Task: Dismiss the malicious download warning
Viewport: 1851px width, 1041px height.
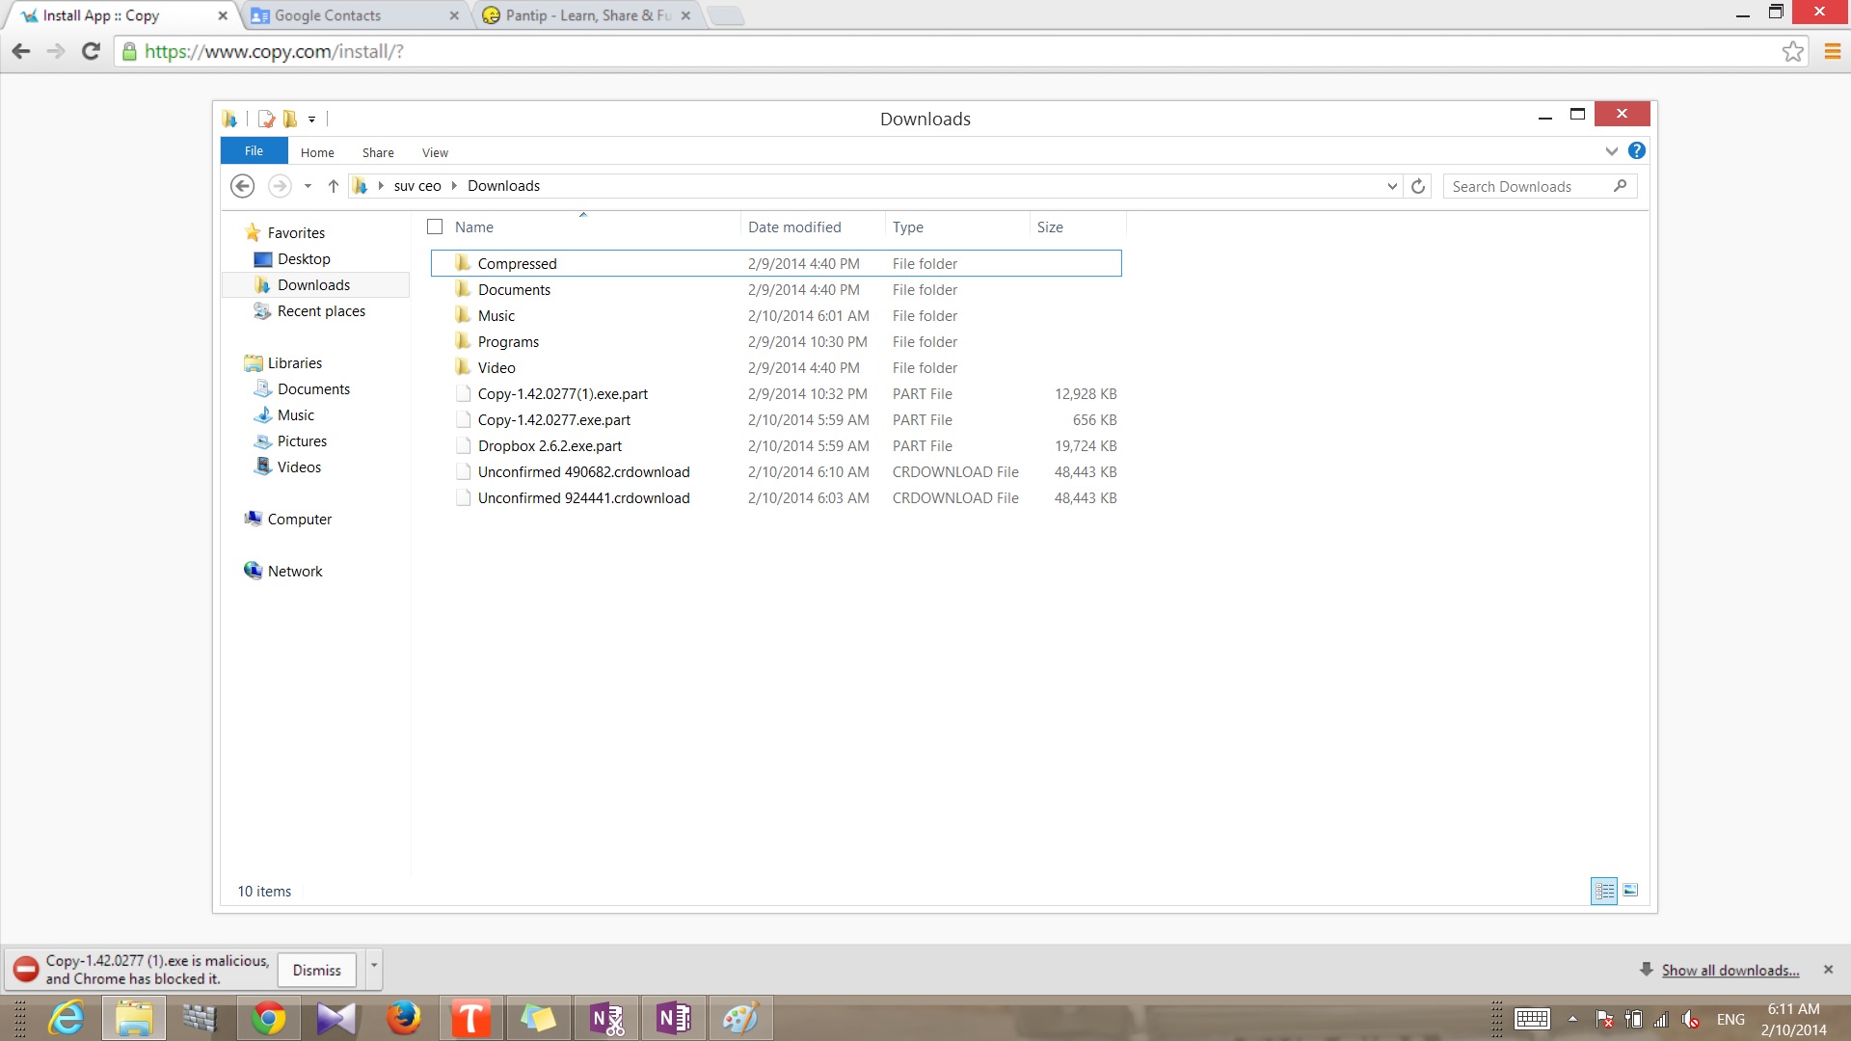Action: [316, 971]
